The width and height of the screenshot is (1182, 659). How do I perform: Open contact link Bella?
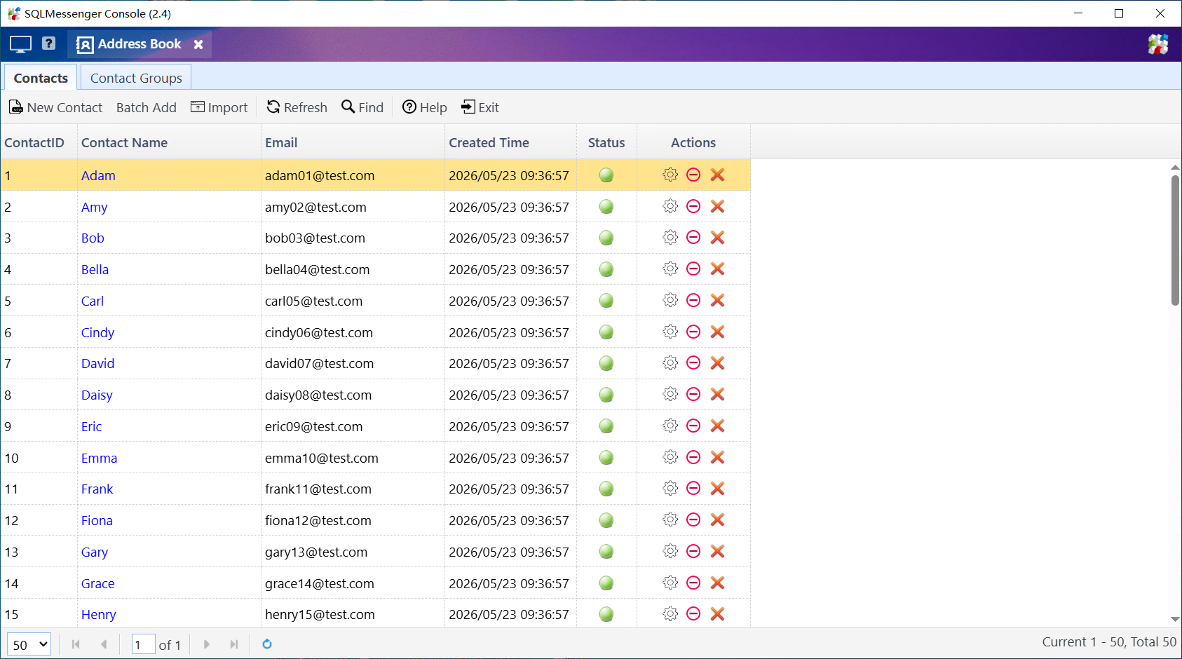(95, 269)
